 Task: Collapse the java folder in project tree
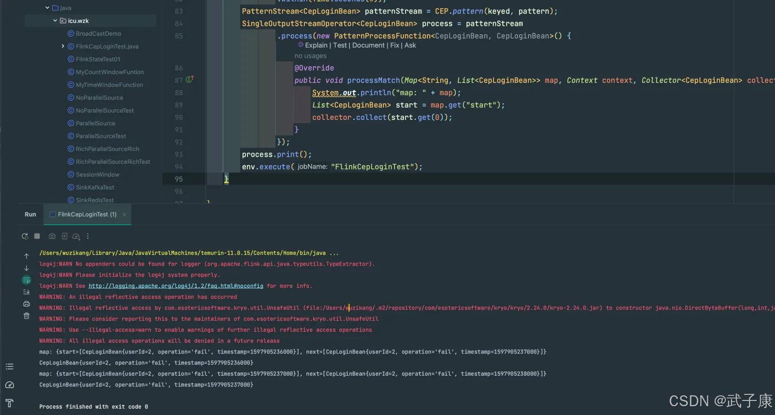48,8
